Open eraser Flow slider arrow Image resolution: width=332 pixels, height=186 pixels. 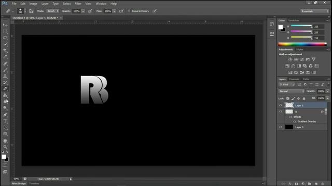[114, 11]
